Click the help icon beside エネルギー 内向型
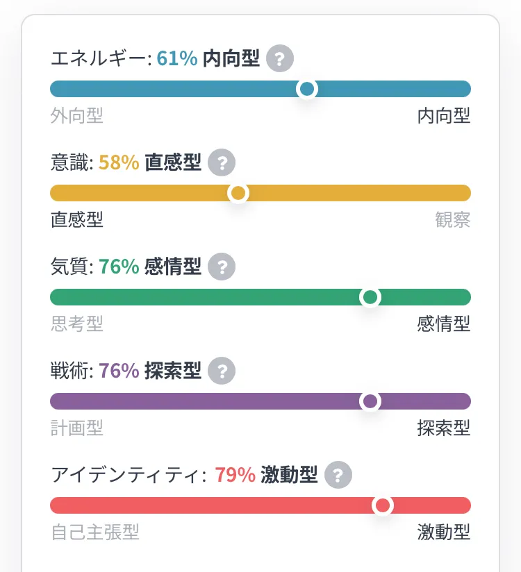 tap(280, 58)
